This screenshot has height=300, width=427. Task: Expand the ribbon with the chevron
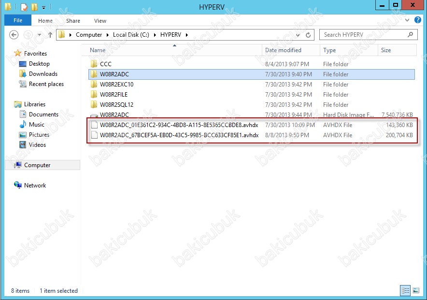pos(407,20)
